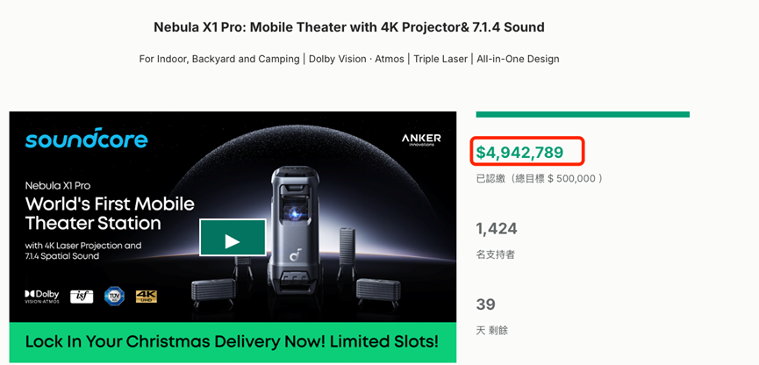This screenshot has height=365, width=759.
Task: Click the 4K UHD gold badge
Action: pos(147,297)
